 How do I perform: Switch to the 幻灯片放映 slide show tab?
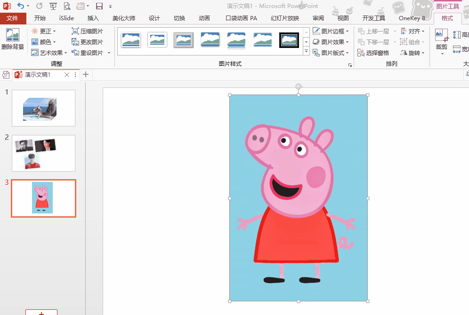click(285, 18)
